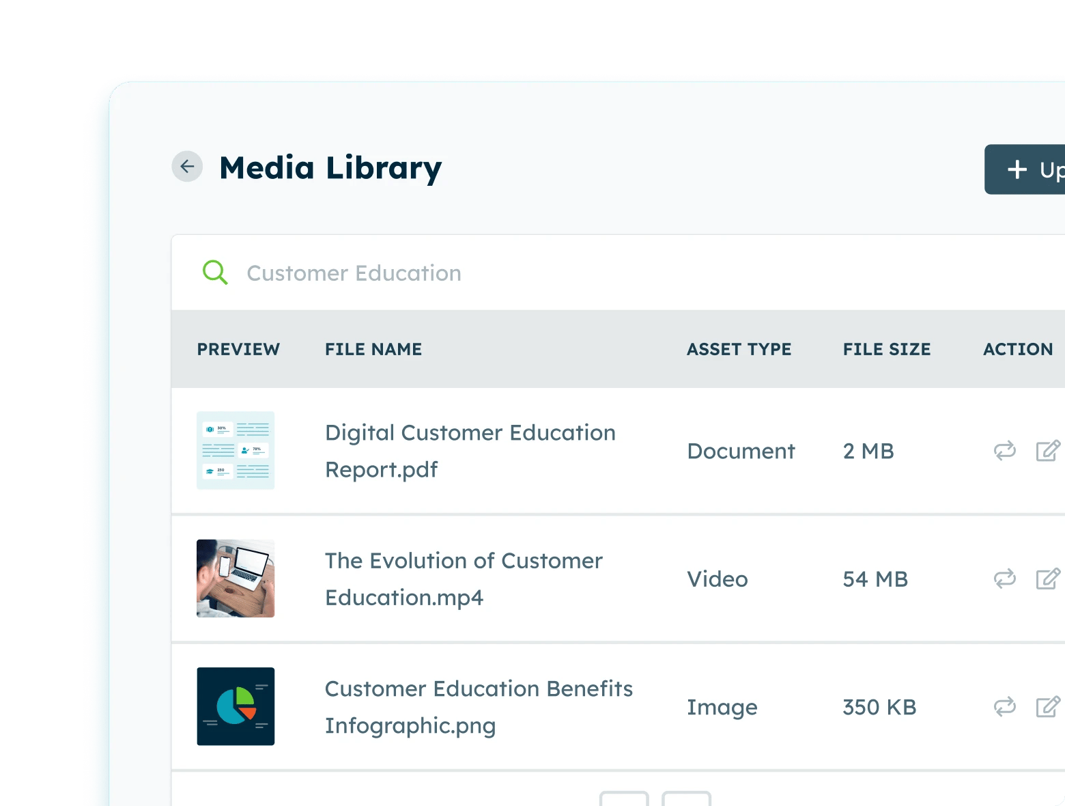Edit Digital Customer Education Report.pdf via pencil icon
1065x806 pixels.
tap(1048, 451)
